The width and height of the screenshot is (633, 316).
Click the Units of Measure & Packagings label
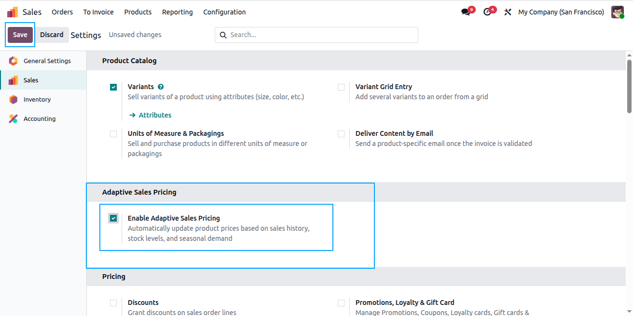176,133
